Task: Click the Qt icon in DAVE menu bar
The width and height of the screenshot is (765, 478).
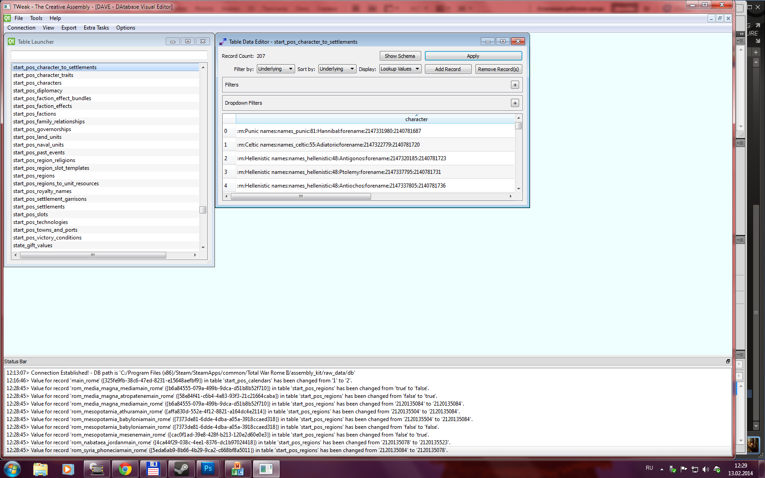Action: tap(7, 18)
